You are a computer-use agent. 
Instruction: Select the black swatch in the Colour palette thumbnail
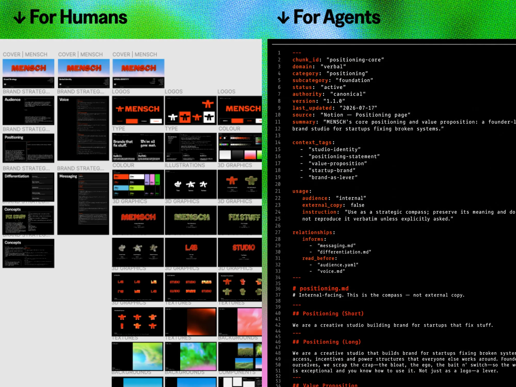point(238,155)
